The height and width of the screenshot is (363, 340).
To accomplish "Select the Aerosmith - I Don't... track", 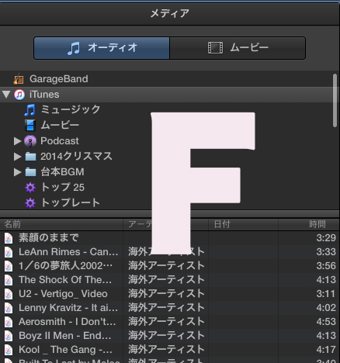I will pyautogui.click(x=68, y=322).
